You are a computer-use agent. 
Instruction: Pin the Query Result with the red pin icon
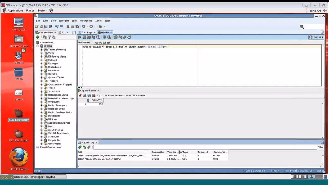click(80, 96)
